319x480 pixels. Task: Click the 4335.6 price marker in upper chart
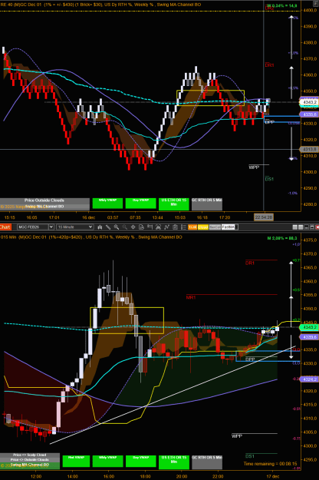(309, 114)
